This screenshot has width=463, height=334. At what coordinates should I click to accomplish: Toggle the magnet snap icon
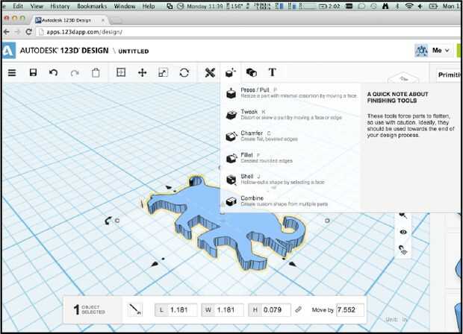(x=403, y=250)
